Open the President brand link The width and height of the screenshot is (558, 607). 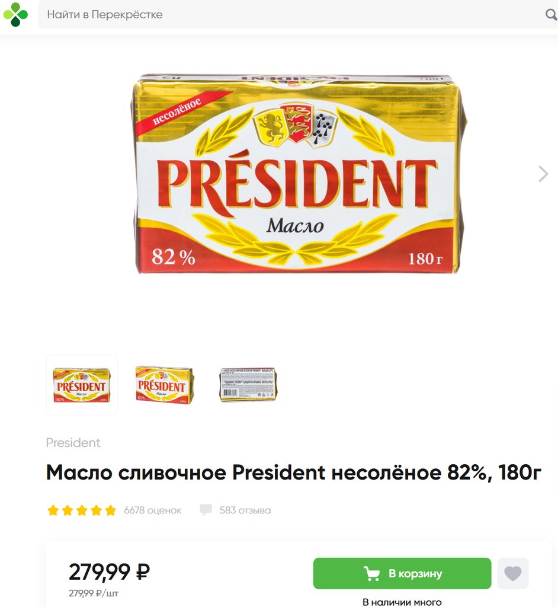[73, 442]
